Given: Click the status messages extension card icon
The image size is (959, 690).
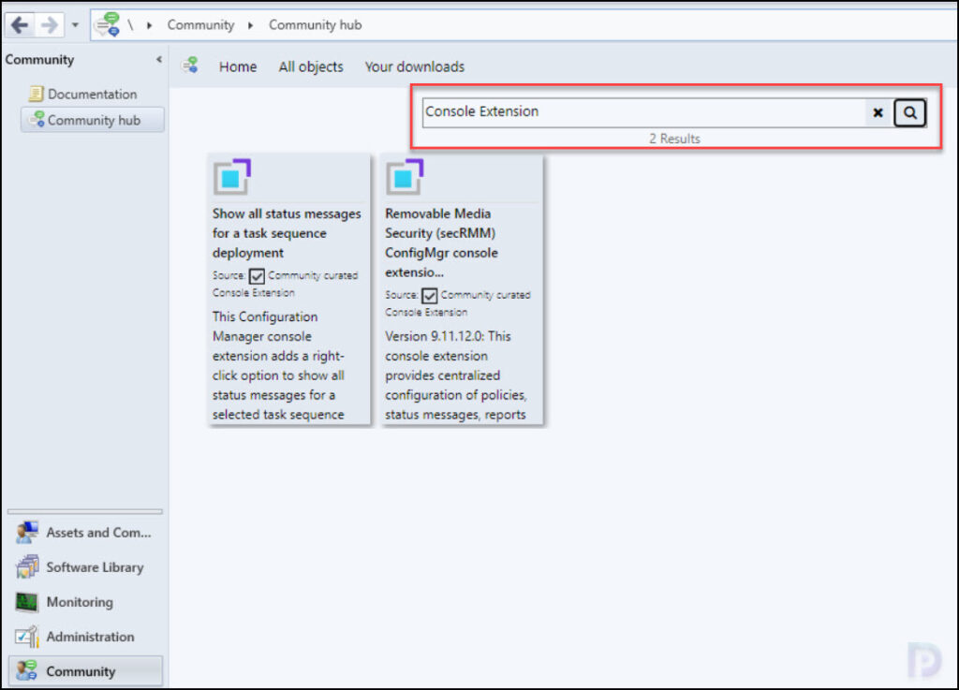Looking at the screenshot, I should coord(232,177).
